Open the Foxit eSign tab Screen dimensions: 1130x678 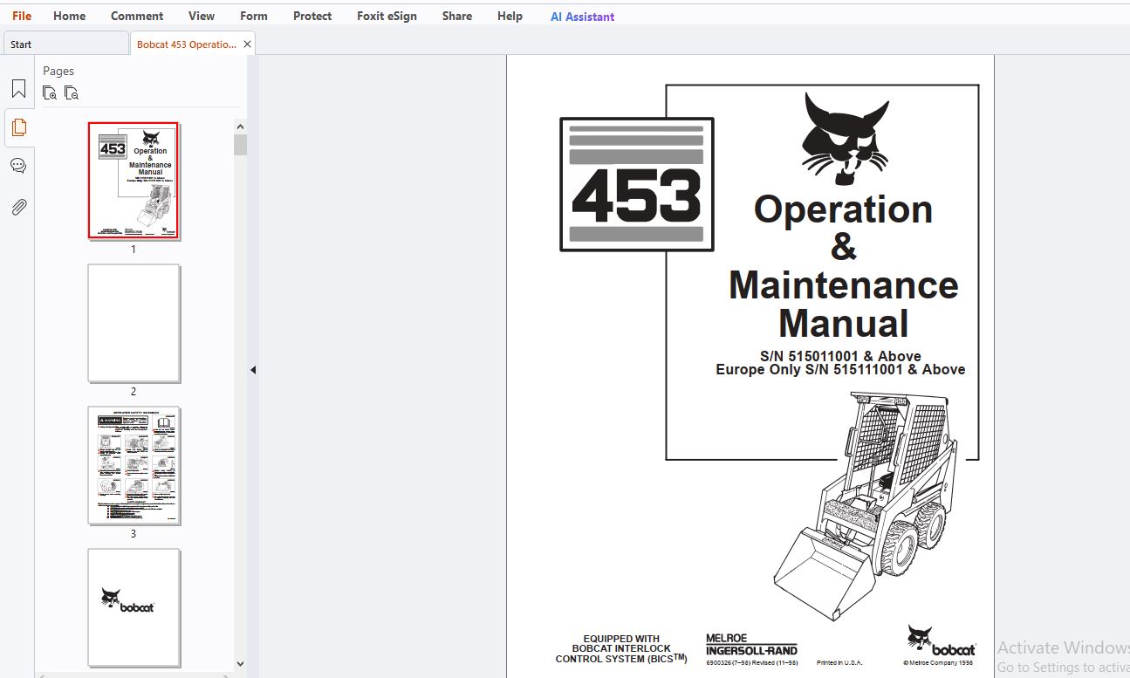pos(387,16)
